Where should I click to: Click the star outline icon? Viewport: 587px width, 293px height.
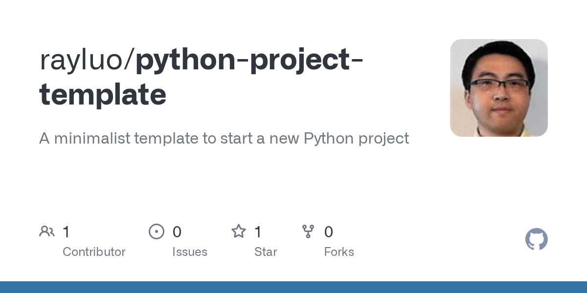pyautogui.click(x=239, y=231)
